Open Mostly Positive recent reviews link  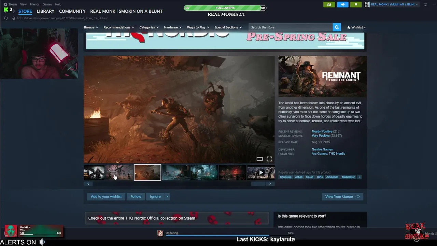322,132
